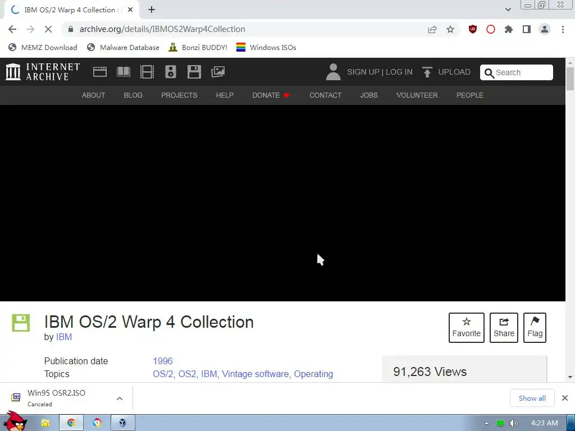Share this page via address bar icon
575x431 pixels.
pyautogui.click(x=432, y=29)
